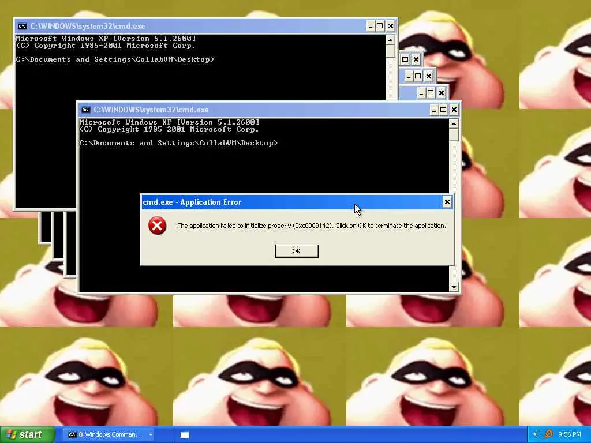The image size is (591, 443).
Task: Click the white icon taskbar item
Action: point(185,435)
